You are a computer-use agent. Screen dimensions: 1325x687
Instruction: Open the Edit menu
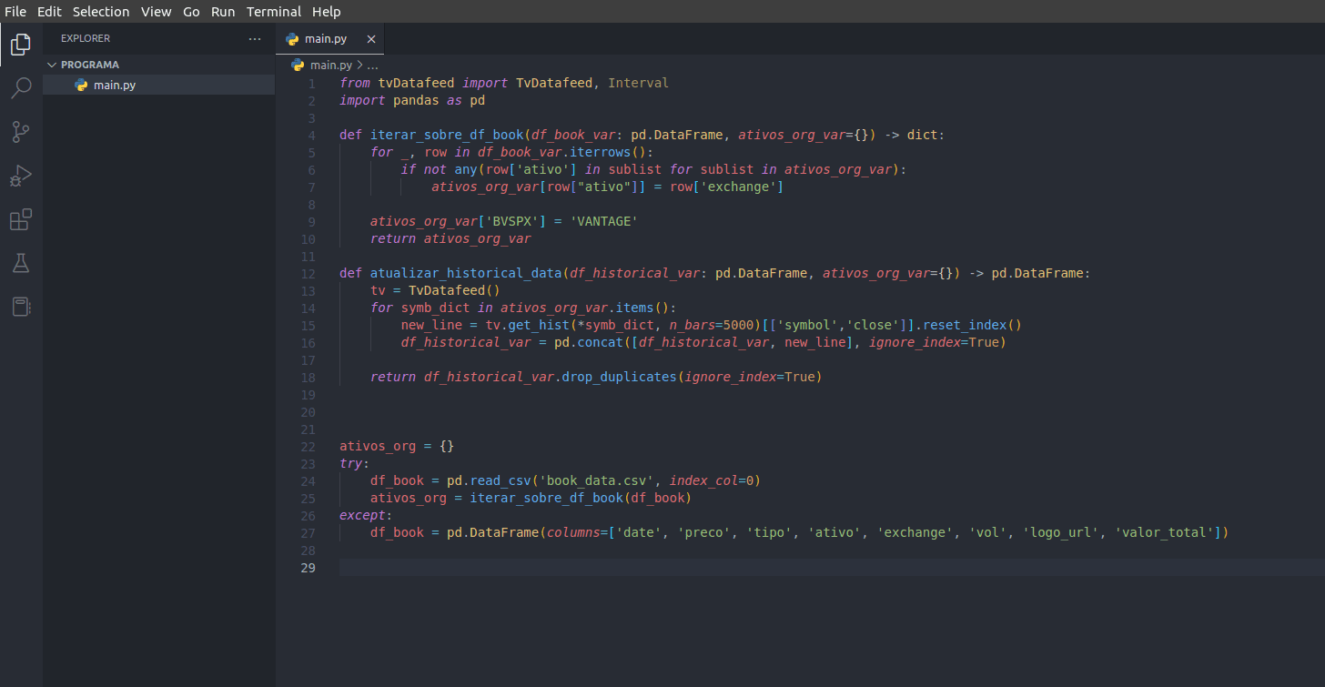click(49, 12)
